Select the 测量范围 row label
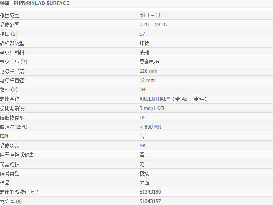The height and width of the screenshot is (205, 273). click(x=10, y=15)
